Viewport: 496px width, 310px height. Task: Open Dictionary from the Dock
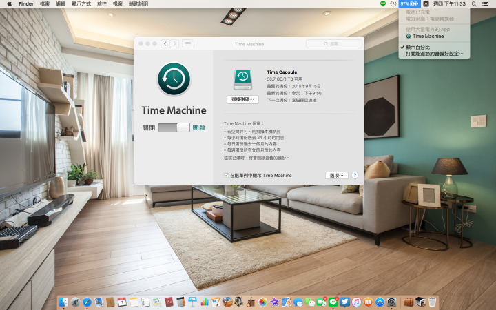click(169, 302)
